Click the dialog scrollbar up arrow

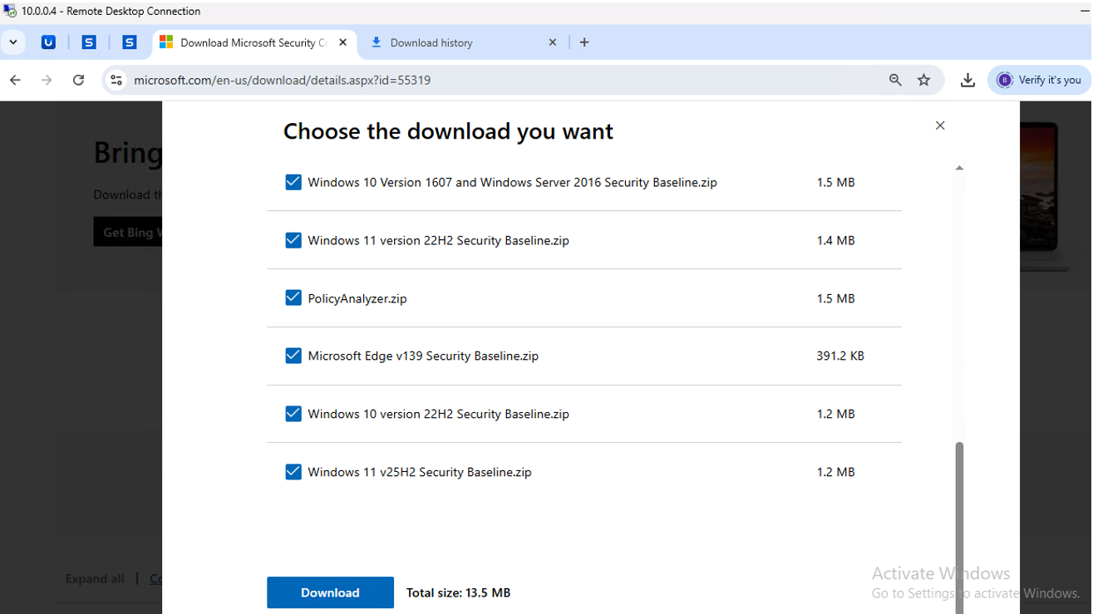tap(959, 168)
